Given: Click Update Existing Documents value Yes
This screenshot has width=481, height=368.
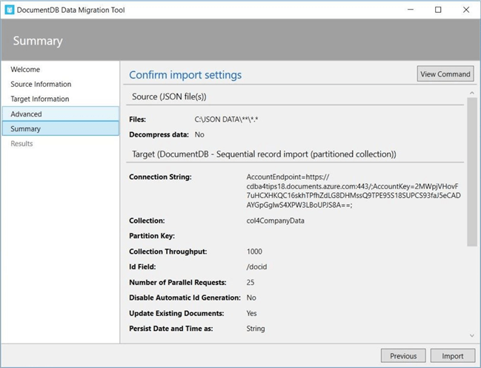Looking at the screenshot, I should [251, 313].
